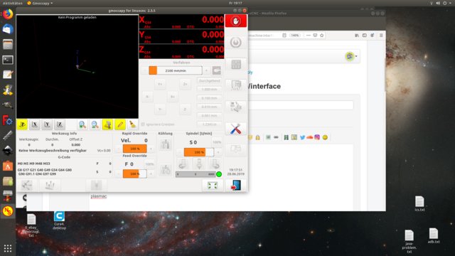Click the Y axis DRO display
Image resolution: width=455 pixels, height=256 pixels.
[181, 36]
